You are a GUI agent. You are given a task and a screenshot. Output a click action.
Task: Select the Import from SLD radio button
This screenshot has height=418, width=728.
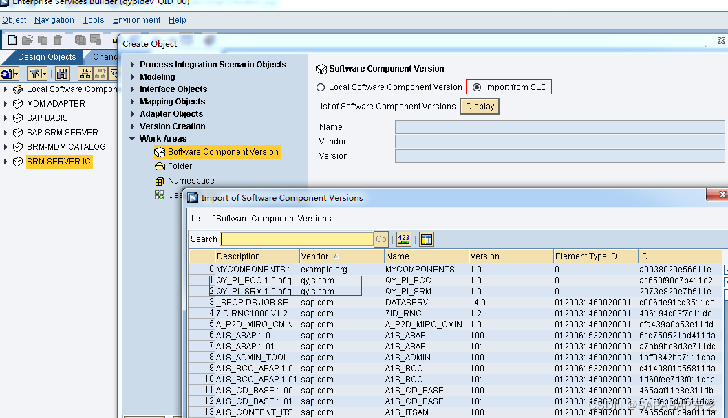point(475,87)
